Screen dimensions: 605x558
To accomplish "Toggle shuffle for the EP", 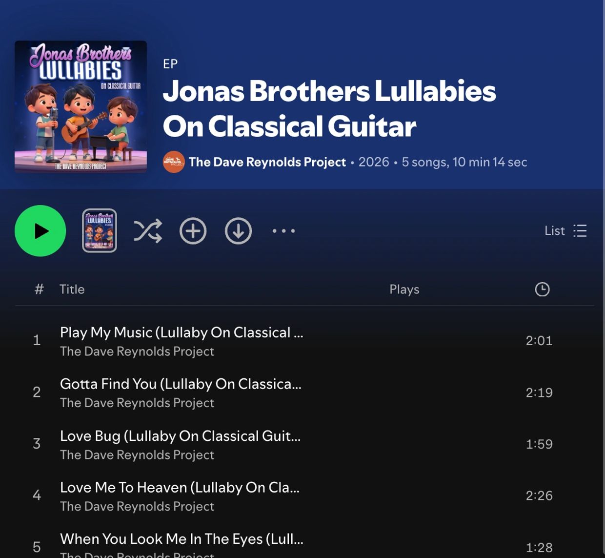I will [148, 231].
